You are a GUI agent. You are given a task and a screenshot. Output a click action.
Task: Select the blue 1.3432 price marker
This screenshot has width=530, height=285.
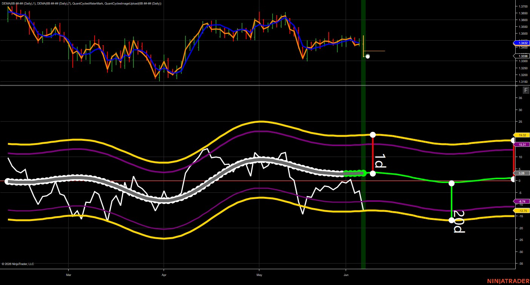click(x=522, y=43)
